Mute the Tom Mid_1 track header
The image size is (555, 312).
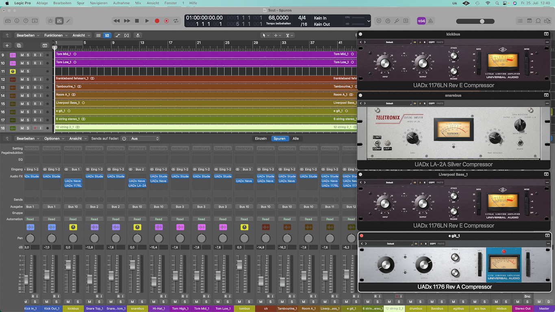(x=22, y=55)
